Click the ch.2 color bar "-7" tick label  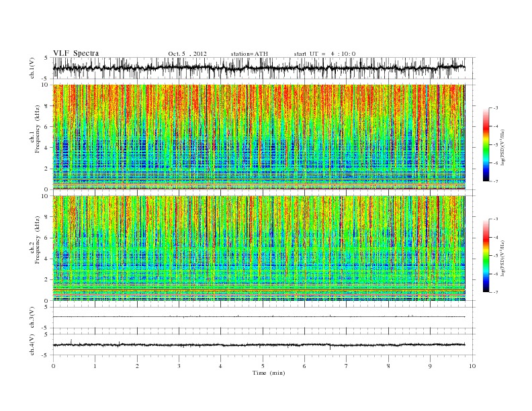click(x=496, y=292)
